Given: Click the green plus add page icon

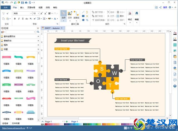Looking at the screenshot, I should coord(67,122).
